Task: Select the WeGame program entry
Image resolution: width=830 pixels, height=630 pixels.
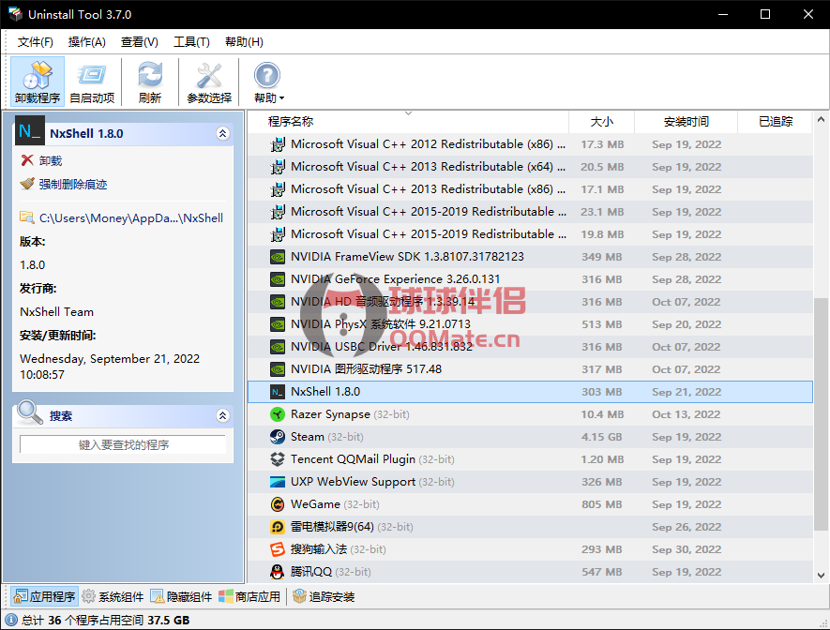Action: [315, 504]
